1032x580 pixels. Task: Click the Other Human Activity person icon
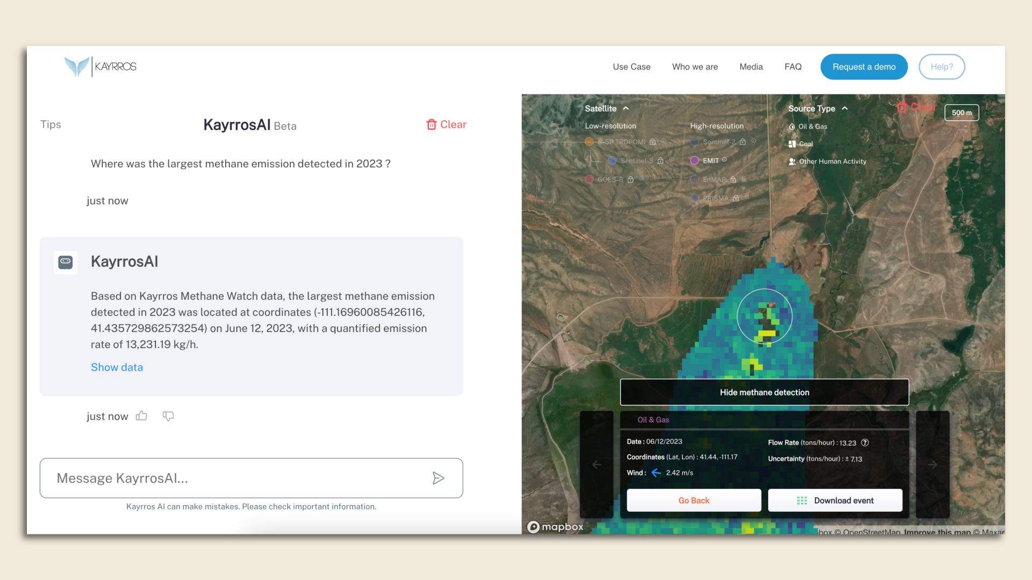tap(792, 161)
